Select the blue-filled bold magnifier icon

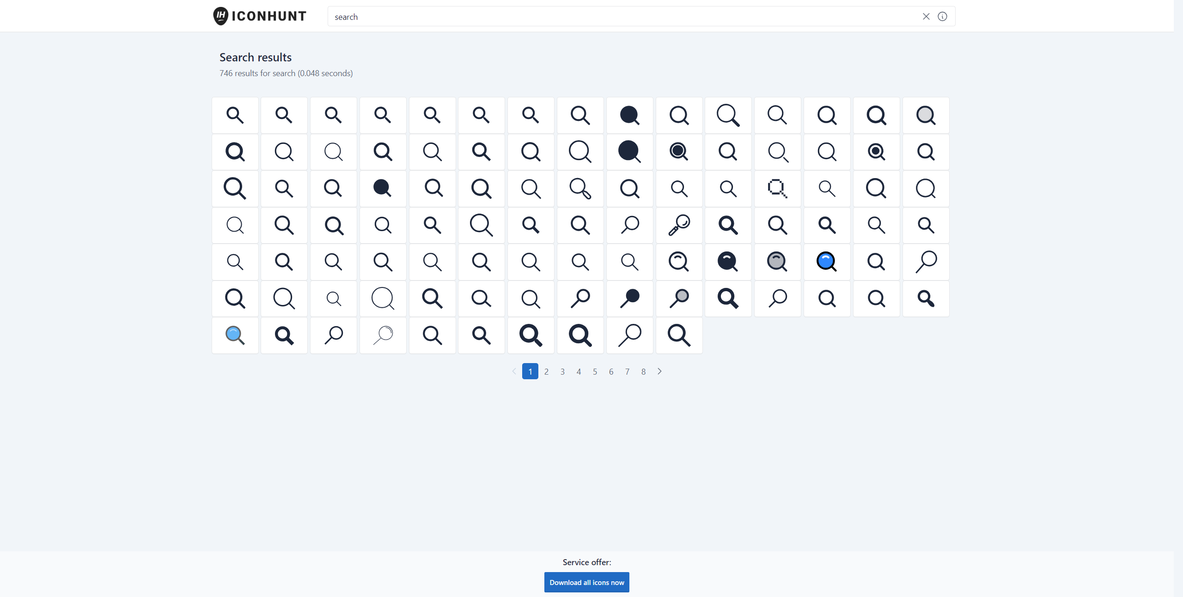[827, 262]
